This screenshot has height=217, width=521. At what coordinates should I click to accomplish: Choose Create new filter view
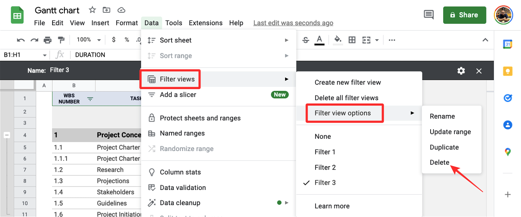pos(359,82)
